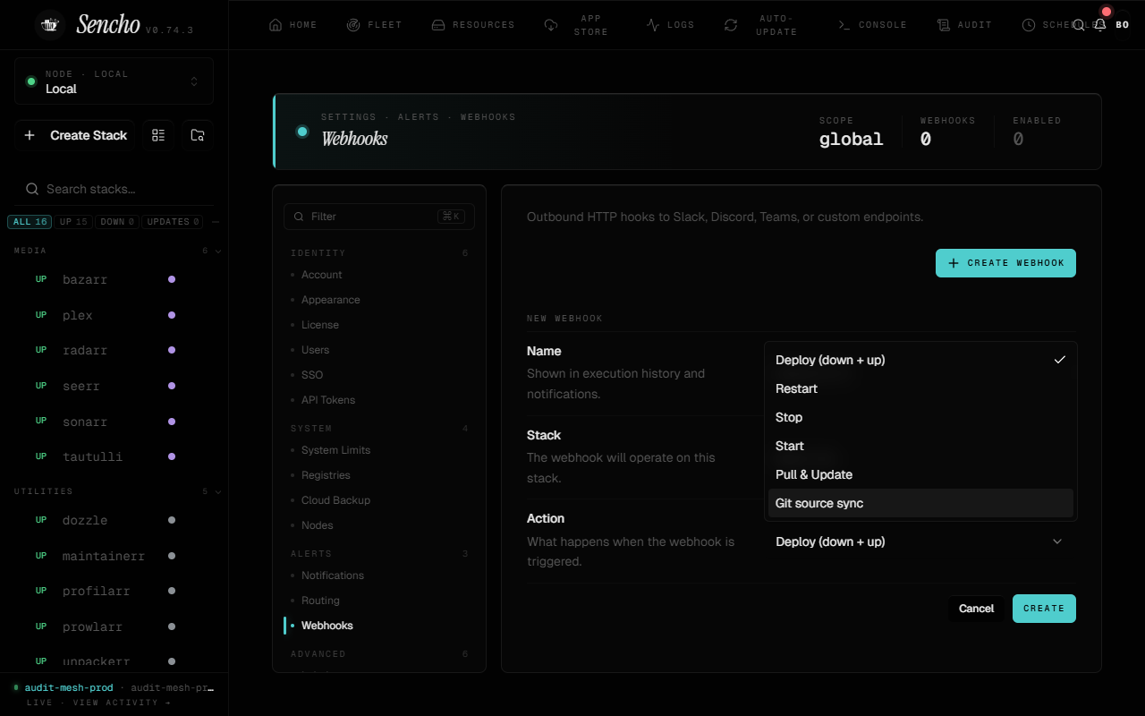
Task: Select the UP 15 filter chip
Action: 73,222
